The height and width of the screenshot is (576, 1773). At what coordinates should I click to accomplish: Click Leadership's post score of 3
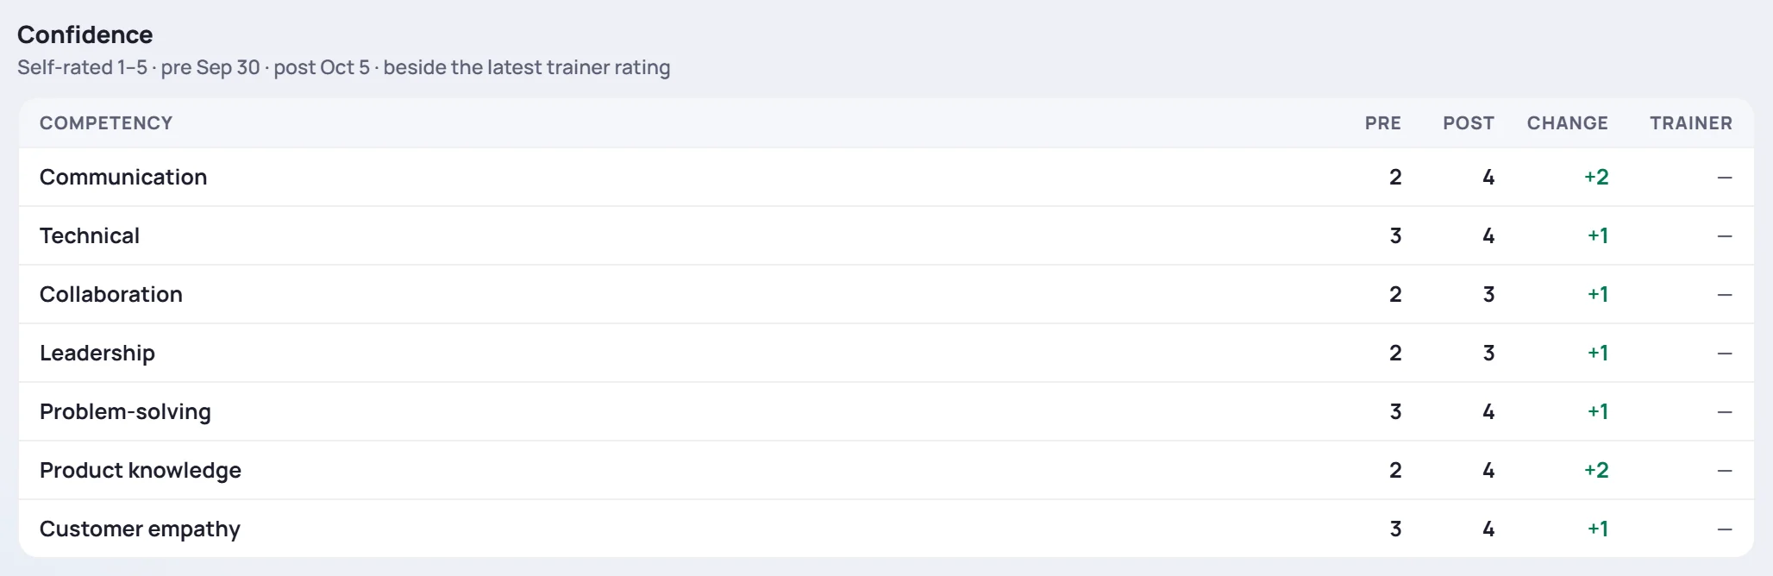tap(1488, 353)
